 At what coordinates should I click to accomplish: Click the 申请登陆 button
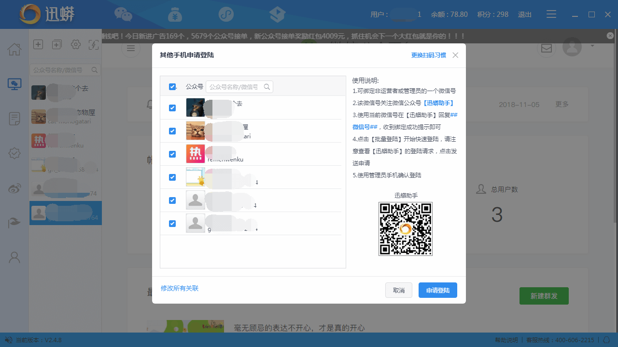(x=437, y=291)
